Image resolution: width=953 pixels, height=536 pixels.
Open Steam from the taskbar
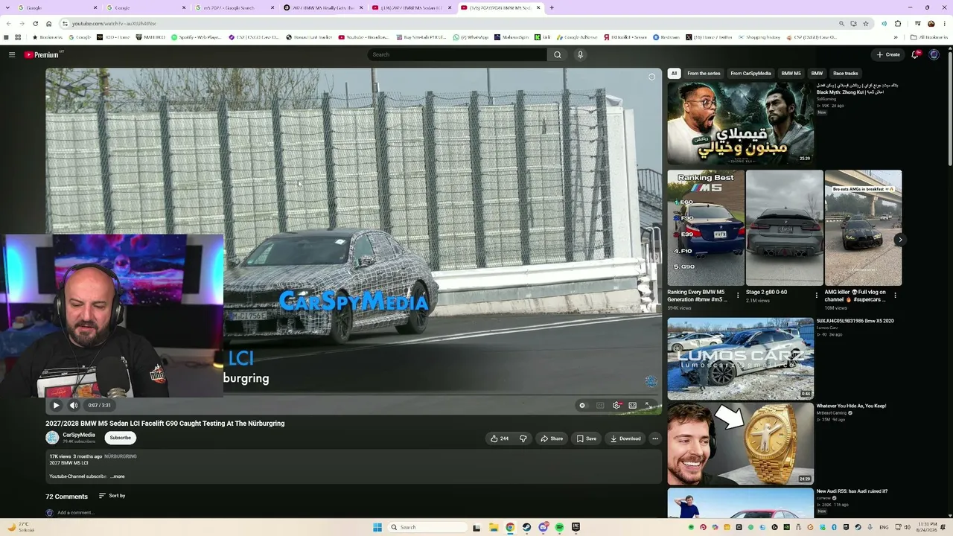526,528
